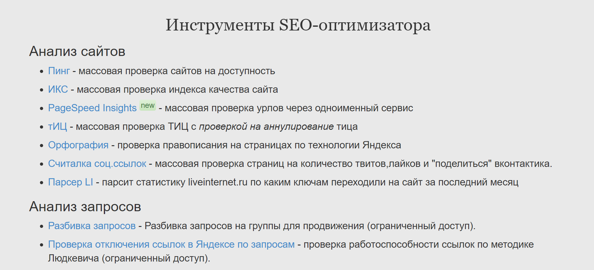594x270 pixels.
Task: Click the Инструменты SEO-оптимизатора page title
Action: tap(298, 25)
